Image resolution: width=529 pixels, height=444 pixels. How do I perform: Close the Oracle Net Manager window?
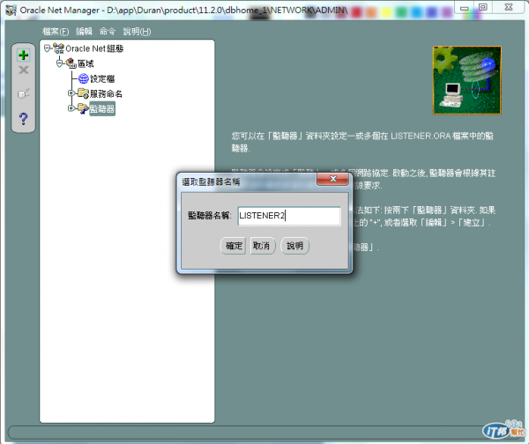point(509,7)
